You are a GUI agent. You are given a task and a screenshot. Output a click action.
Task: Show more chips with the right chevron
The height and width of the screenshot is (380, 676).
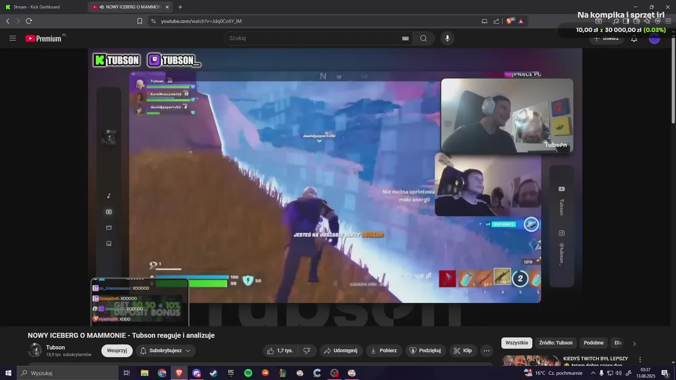634,343
